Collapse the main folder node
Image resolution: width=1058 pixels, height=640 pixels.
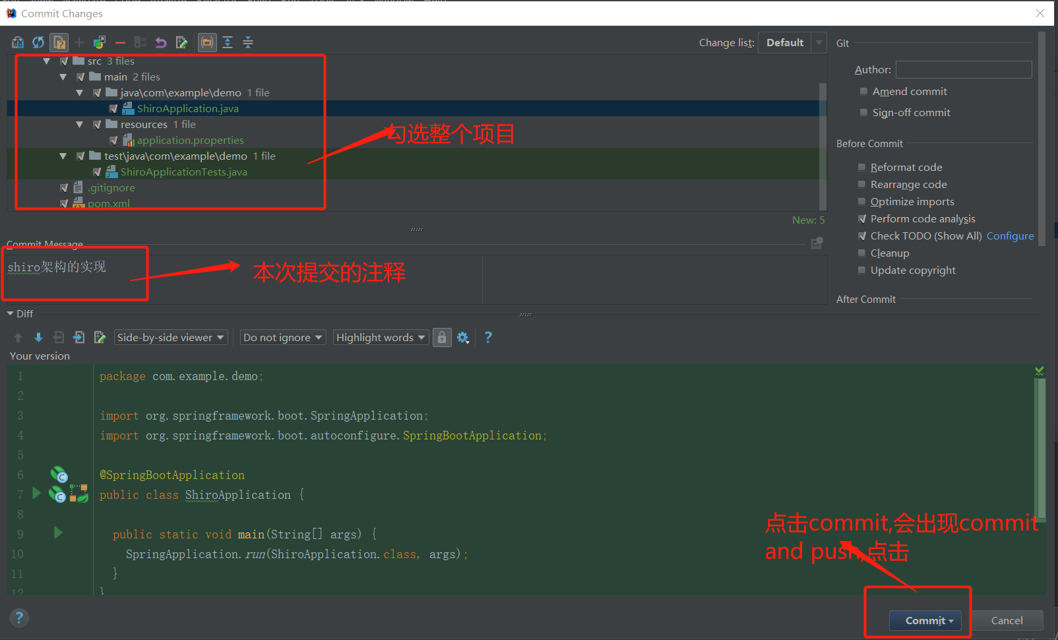[63, 77]
